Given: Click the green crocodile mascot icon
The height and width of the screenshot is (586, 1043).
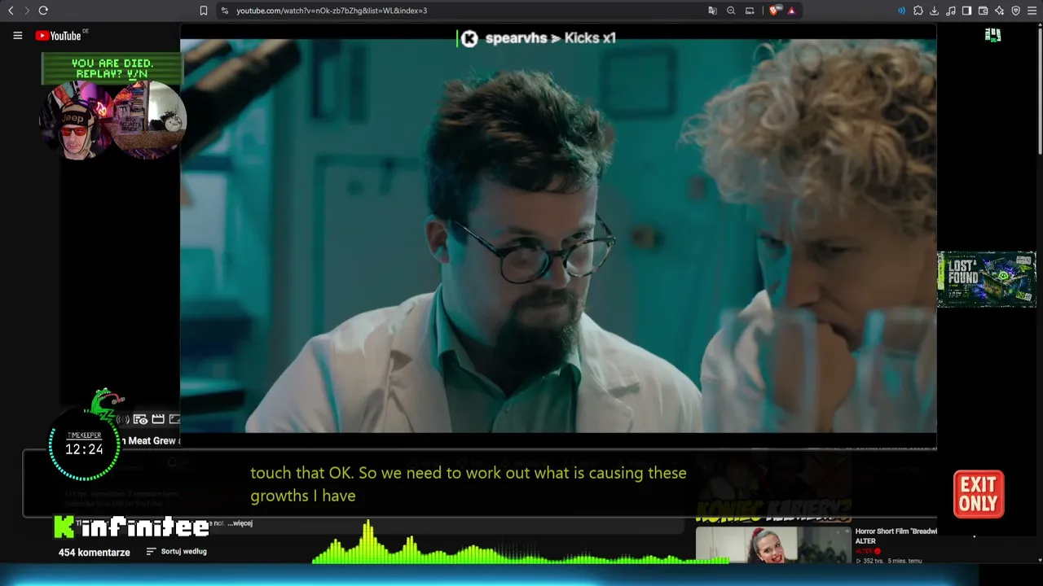Looking at the screenshot, I should click(106, 403).
